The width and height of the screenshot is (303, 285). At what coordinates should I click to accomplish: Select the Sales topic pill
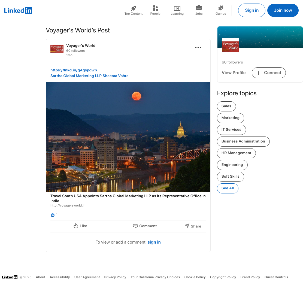(x=226, y=106)
